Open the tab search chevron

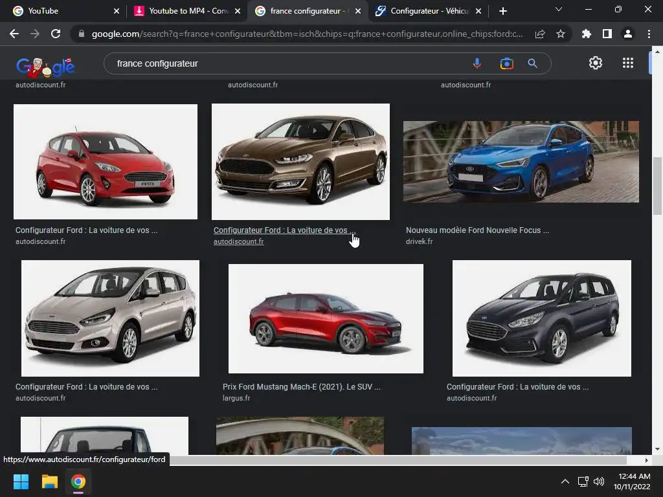coord(559,9)
